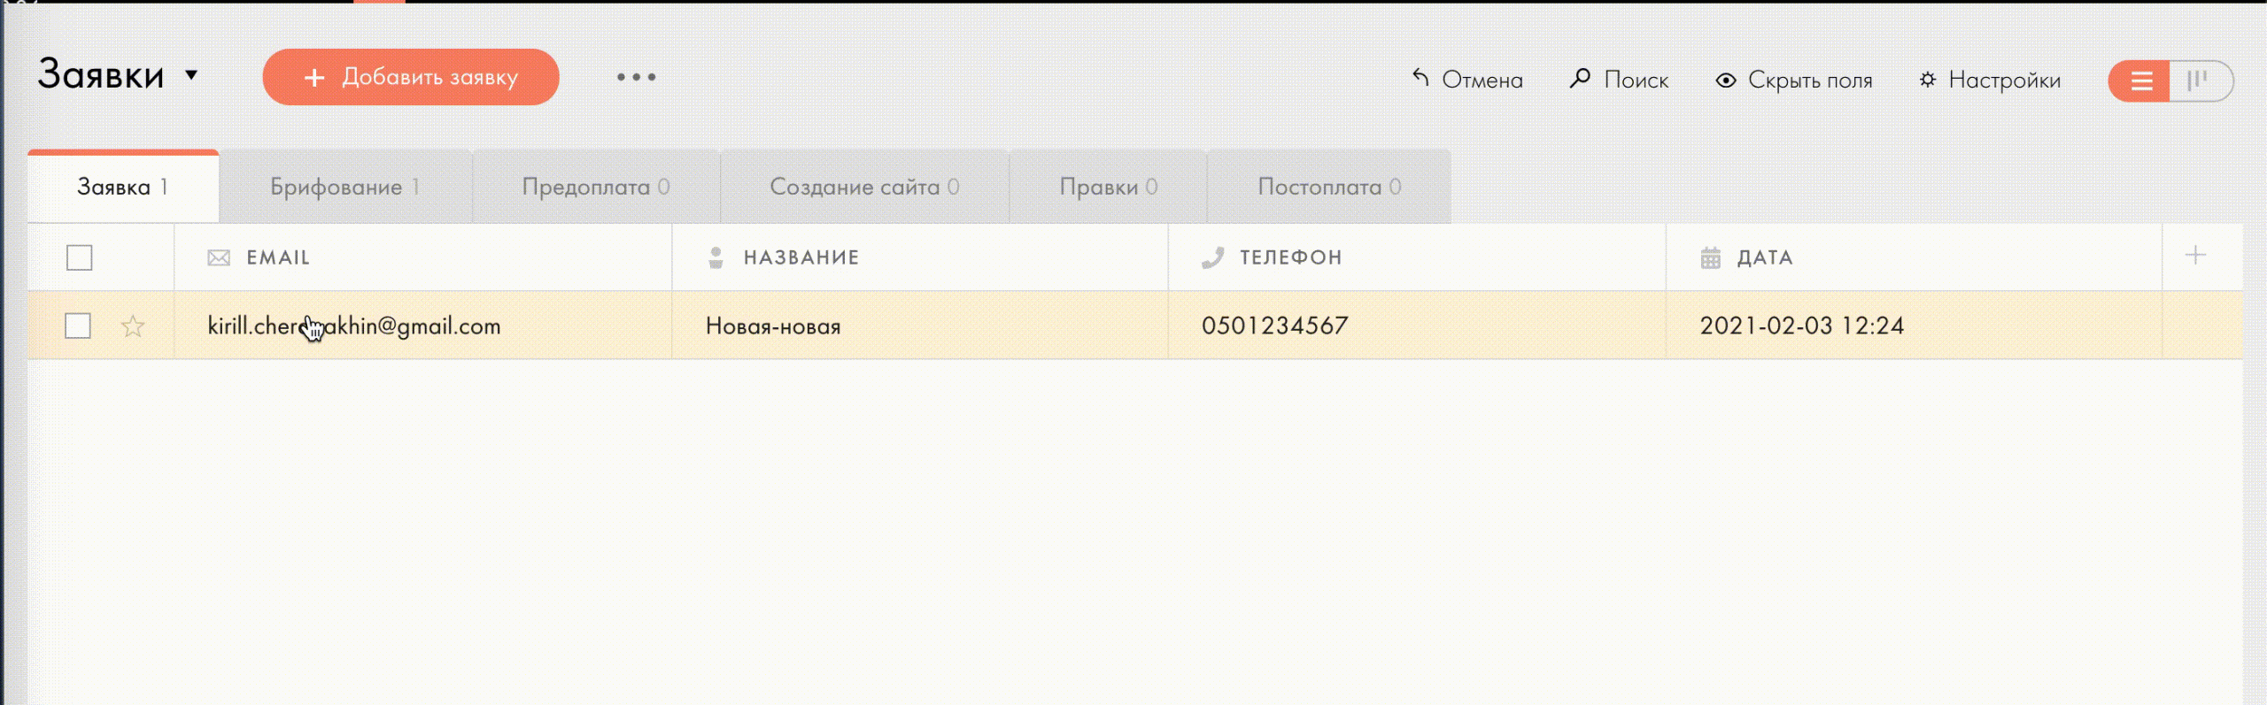Click the phone number 0501234567 cell

pos(1274,326)
